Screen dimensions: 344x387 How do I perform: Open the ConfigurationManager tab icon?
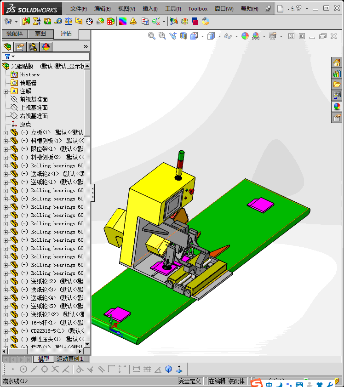coord(33,46)
